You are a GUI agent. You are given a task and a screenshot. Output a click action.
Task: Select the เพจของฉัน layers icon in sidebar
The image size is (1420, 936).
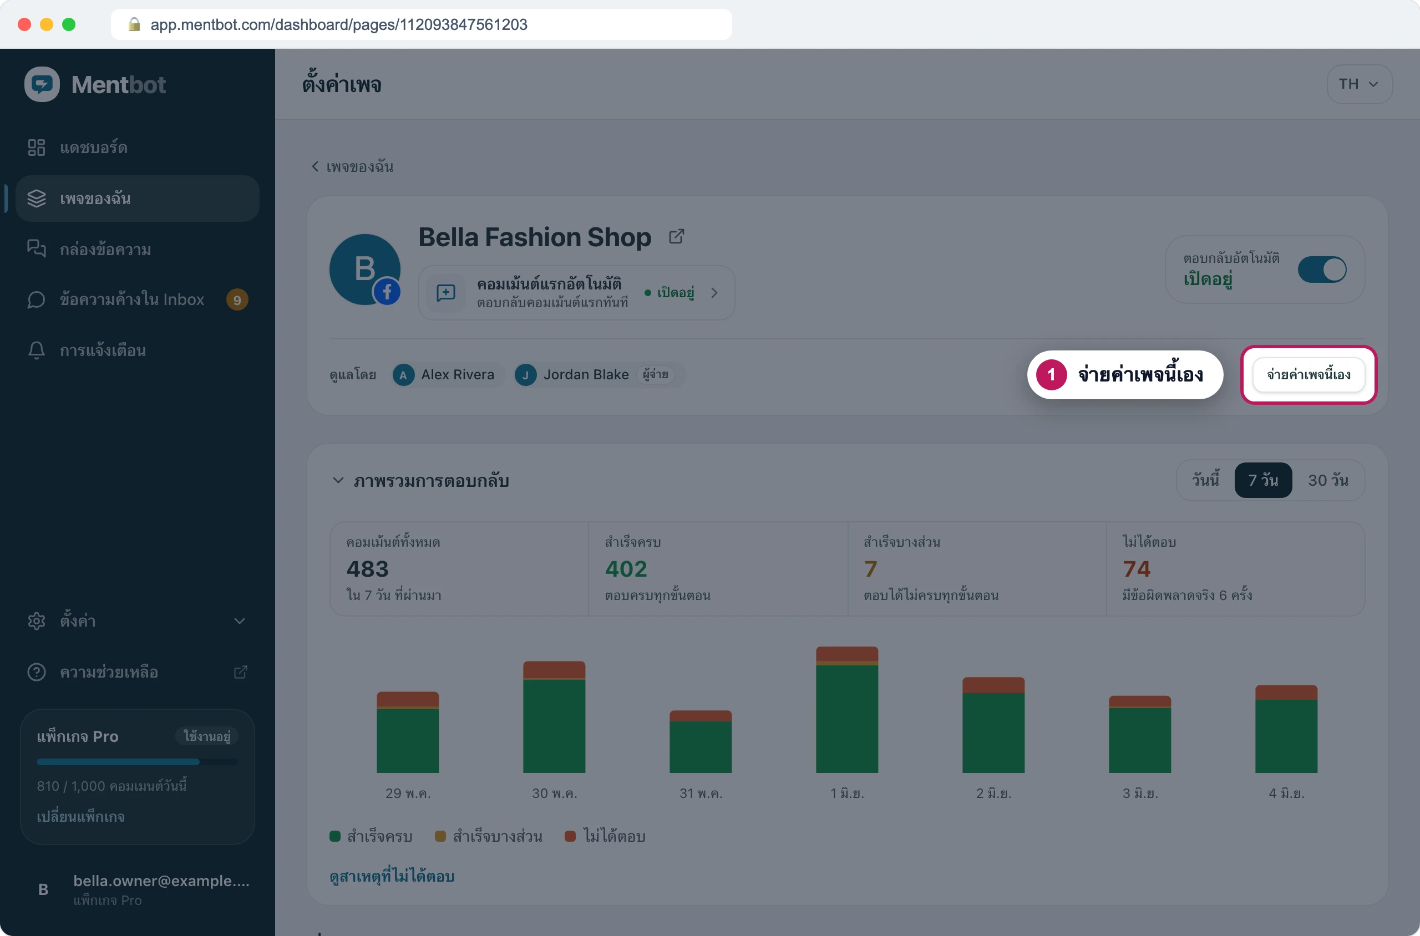click(x=37, y=198)
